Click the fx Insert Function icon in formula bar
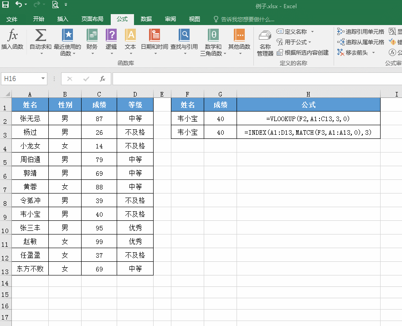Screen dimensions: 402x326 point(103,79)
